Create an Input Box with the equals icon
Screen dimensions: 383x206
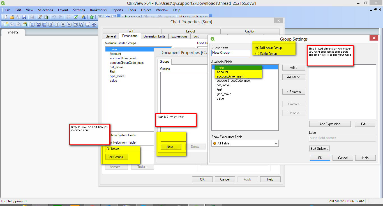click(63, 24)
